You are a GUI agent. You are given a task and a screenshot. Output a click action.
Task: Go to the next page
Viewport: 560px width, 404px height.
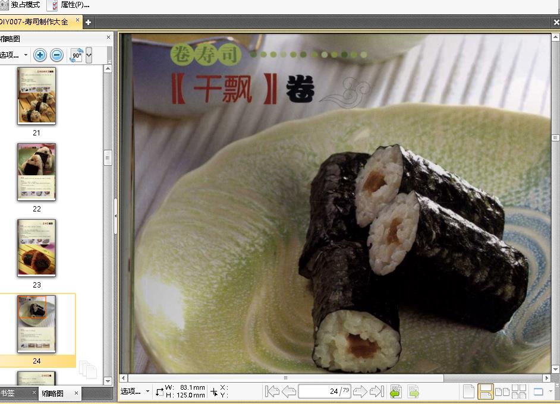click(360, 392)
